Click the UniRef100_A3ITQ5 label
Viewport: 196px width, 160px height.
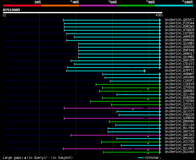pyautogui.click(x=179, y=142)
